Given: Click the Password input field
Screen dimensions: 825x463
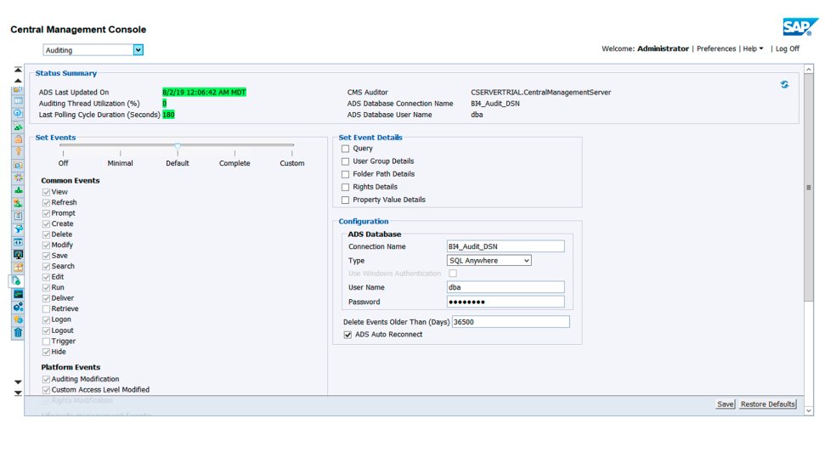Looking at the screenshot, I should click(506, 302).
